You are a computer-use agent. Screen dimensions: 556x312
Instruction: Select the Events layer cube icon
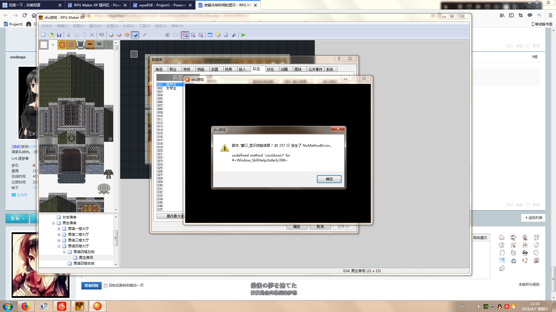click(x=135, y=35)
